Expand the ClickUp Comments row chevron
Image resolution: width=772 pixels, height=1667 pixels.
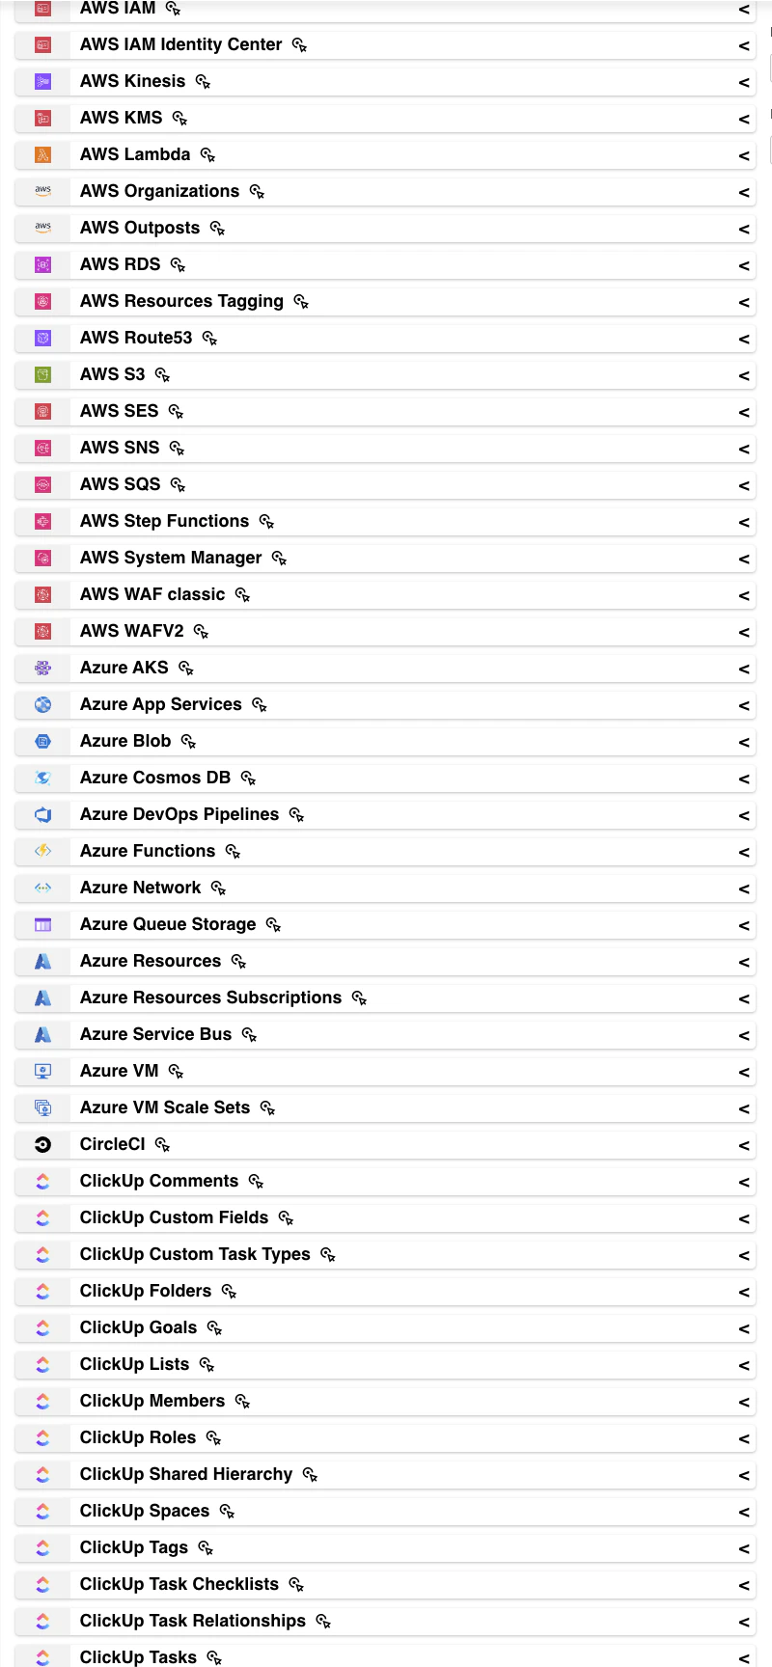(x=744, y=1182)
